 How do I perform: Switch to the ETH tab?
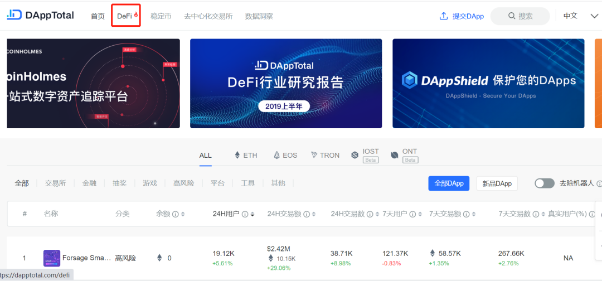pyautogui.click(x=246, y=155)
